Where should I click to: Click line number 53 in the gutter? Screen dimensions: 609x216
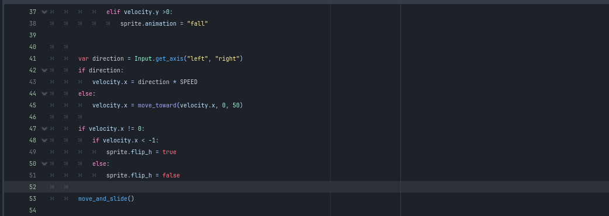(33, 198)
